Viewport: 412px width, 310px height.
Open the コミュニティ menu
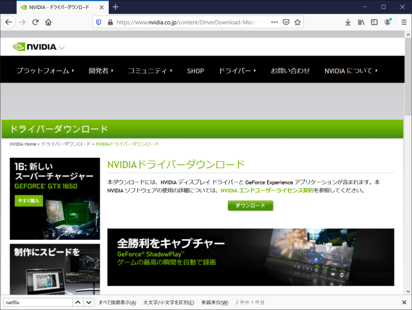[150, 70]
